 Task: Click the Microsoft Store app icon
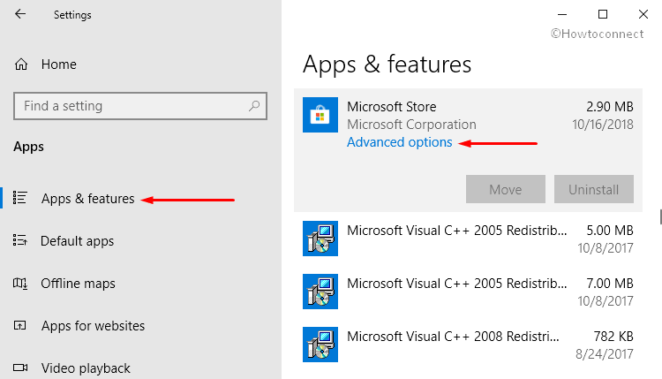pyautogui.click(x=320, y=115)
